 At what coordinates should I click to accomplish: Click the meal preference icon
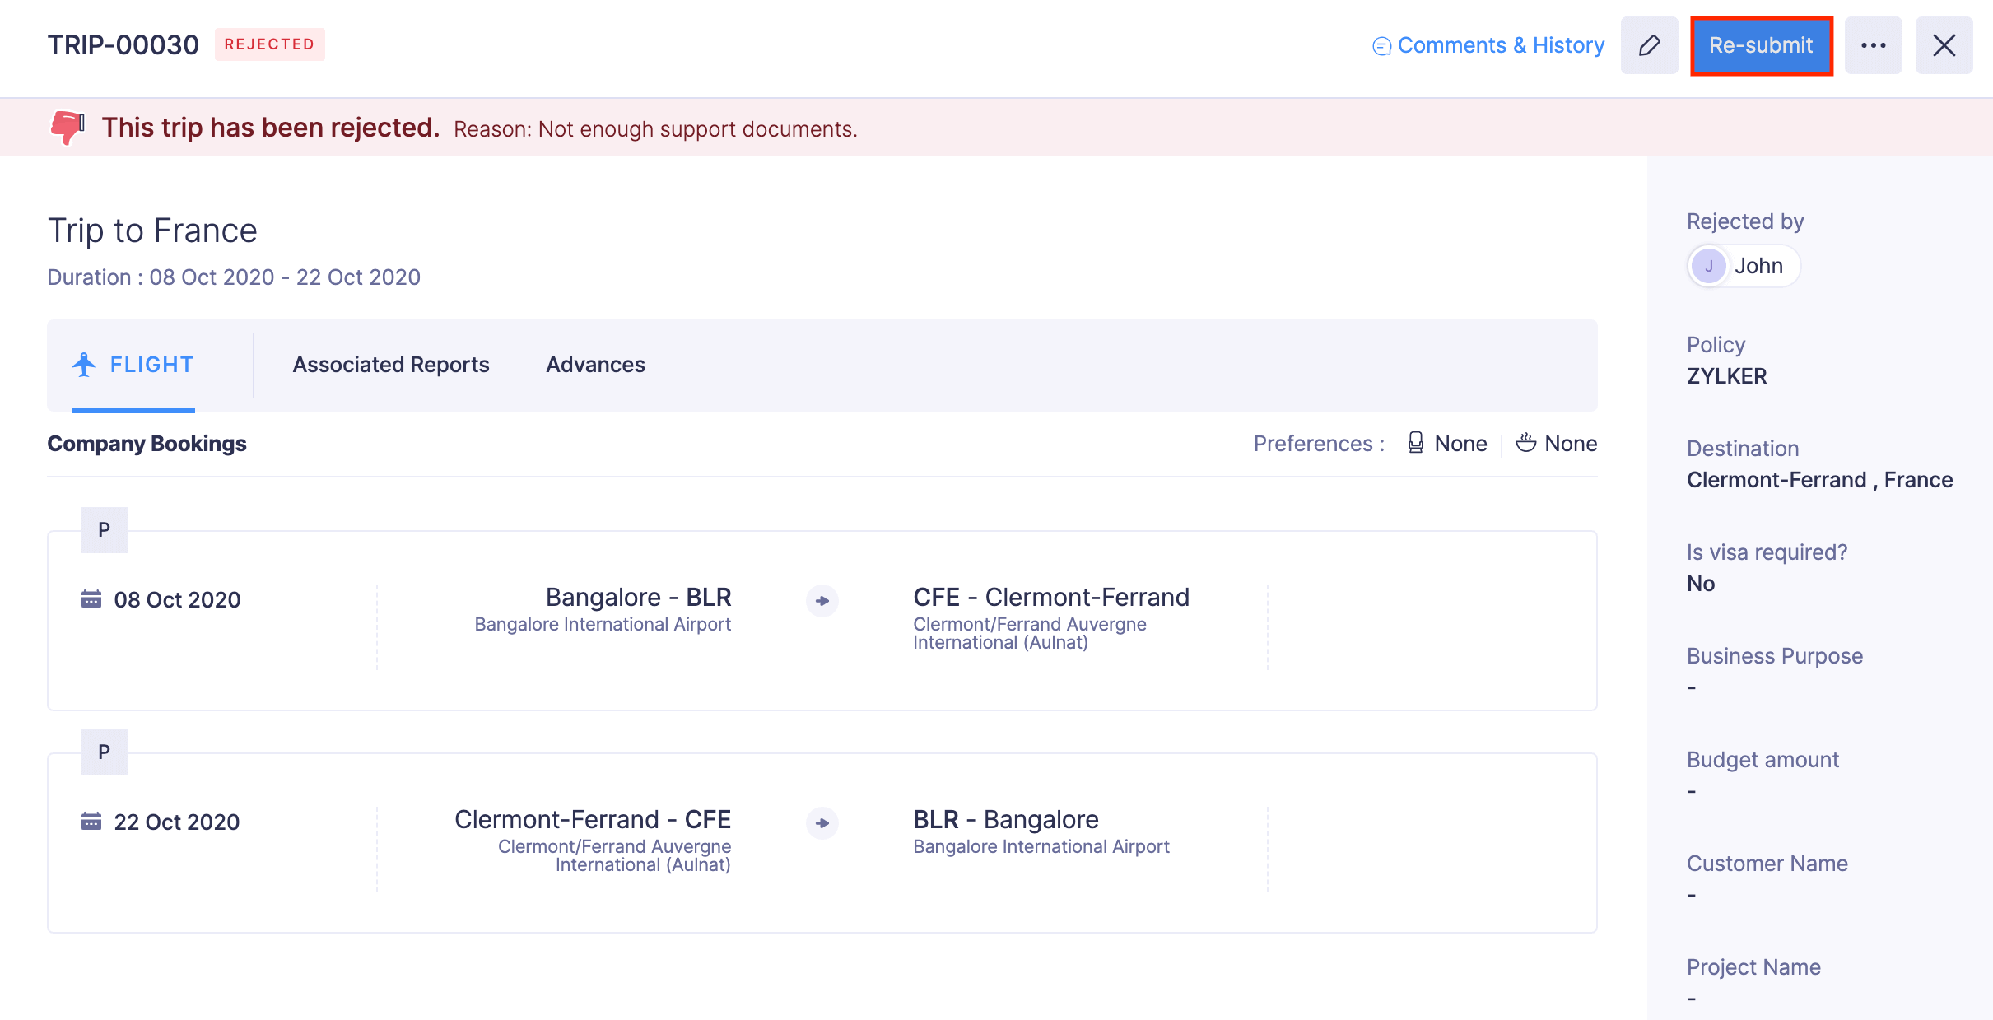(1525, 443)
